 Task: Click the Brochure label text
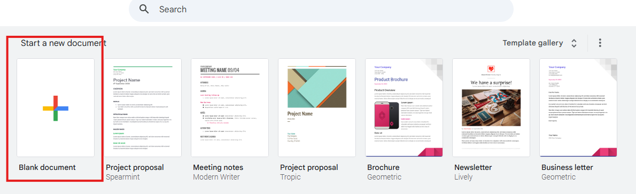(x=383, y=167)
